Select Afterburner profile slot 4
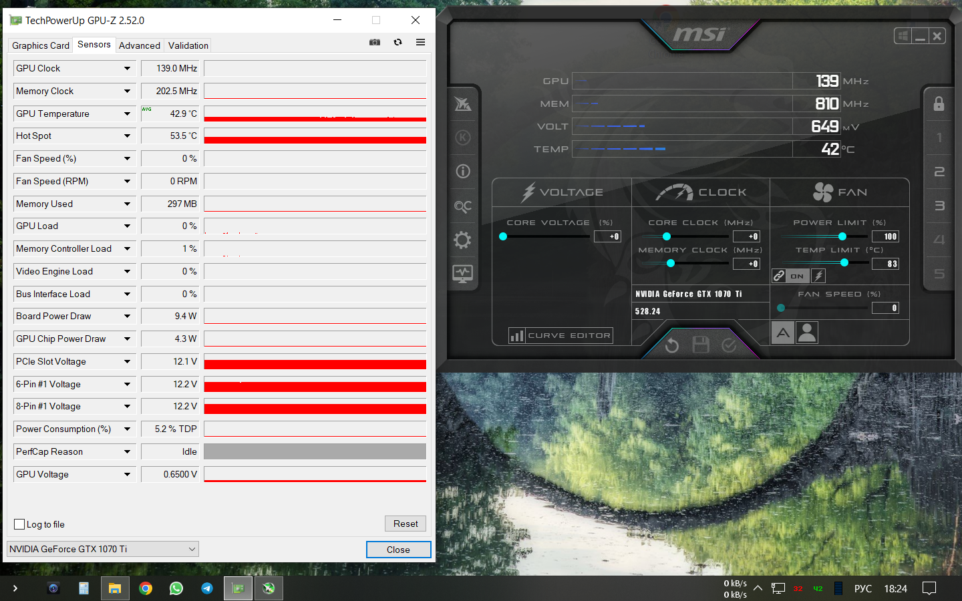Viewport: 962px width, 601px height. point(939,240)
